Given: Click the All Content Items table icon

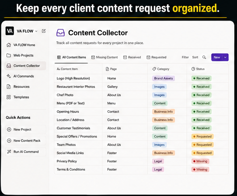Looking at the screenshot, I should [x=59, y=57].
